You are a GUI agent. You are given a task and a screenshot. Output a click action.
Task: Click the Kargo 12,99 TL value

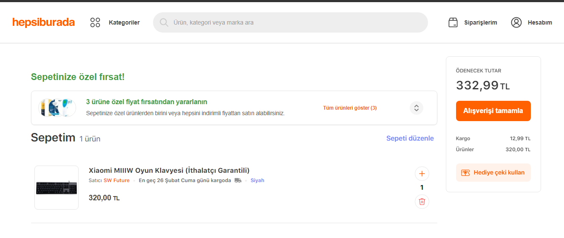point(520,138)
